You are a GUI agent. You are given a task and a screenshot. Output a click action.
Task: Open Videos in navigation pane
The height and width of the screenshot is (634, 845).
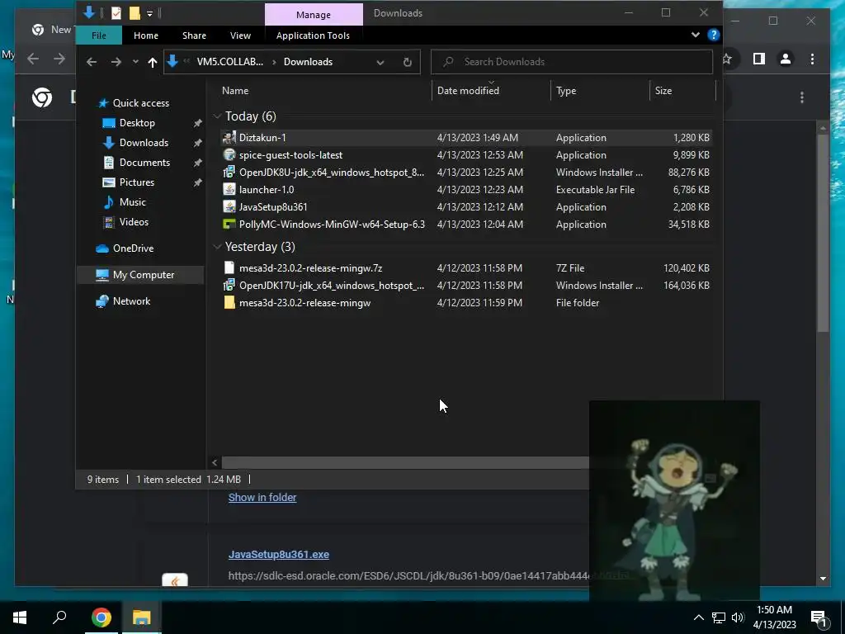pos(134,222)
